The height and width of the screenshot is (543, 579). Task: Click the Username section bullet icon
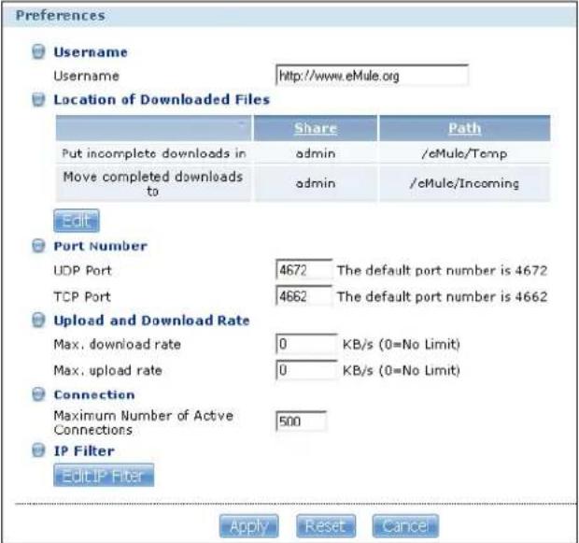tap(38, 51)
